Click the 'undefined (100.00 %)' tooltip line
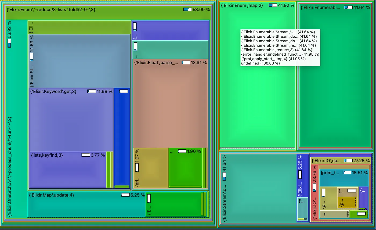This screenshot has width=376, height=230. (260, 63)
